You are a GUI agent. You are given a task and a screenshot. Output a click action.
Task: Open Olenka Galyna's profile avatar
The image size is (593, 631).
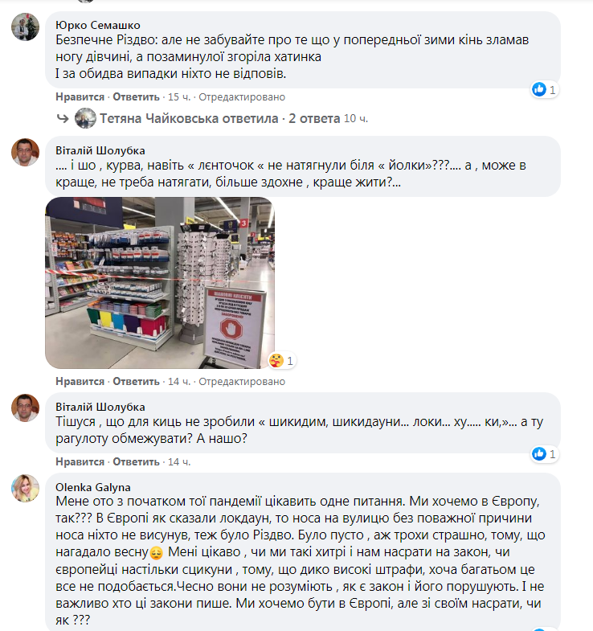click(x=26, y=488)
